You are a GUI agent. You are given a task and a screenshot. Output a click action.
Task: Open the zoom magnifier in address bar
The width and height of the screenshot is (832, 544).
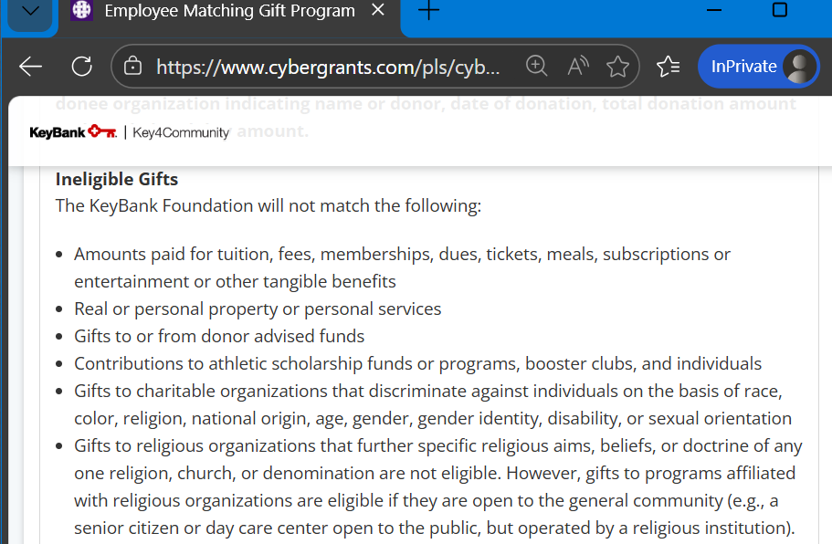pos(536,67)
